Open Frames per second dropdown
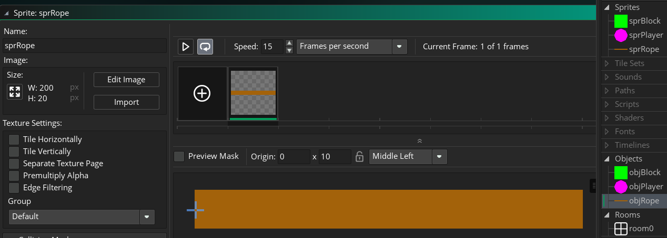This screenshot has width=667, height=238. pyautogui.click(x=352, y=47)
